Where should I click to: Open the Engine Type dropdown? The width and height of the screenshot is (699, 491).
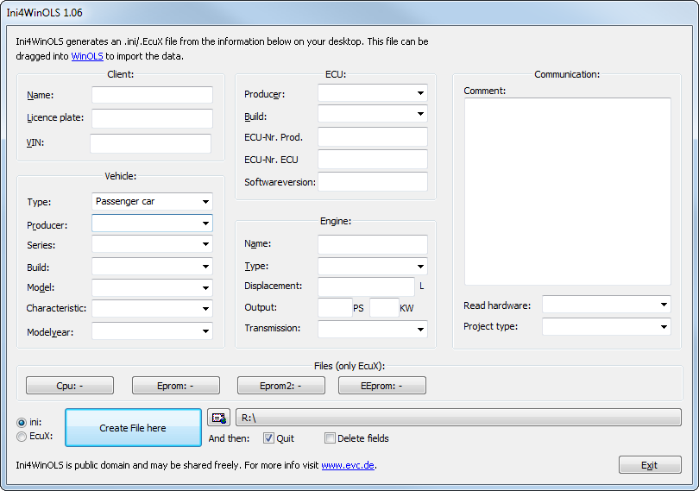[x=373, y=267]
